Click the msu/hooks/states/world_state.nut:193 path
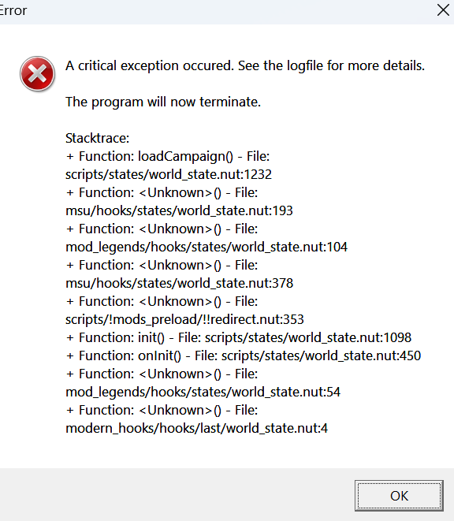 (179, 210)
